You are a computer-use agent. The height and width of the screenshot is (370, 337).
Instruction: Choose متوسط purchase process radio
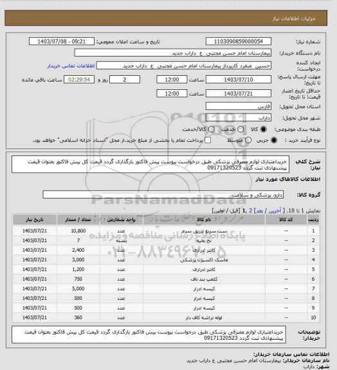click(248, 140)
